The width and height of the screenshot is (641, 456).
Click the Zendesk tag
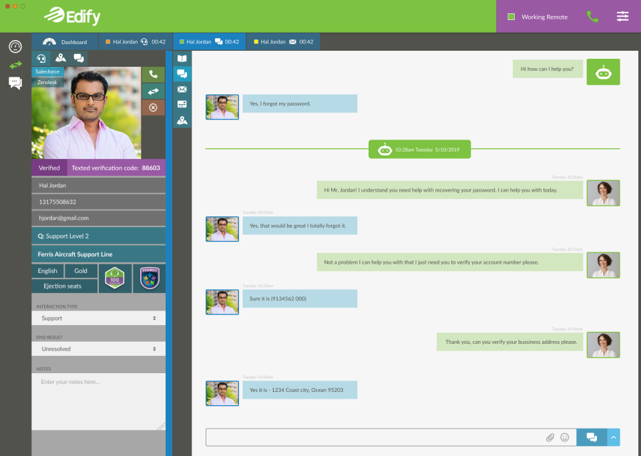47,82
